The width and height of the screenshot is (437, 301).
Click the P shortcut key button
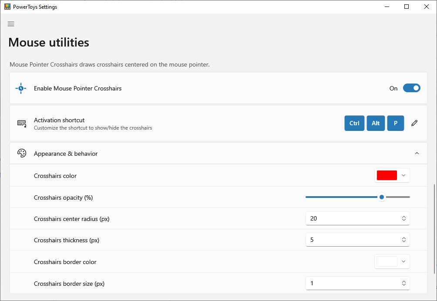(396, 123)
